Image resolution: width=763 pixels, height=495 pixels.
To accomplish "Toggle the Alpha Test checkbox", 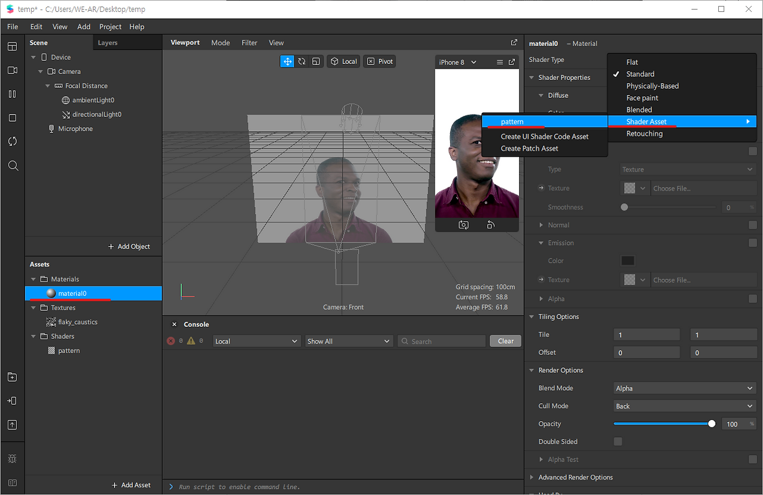I will coord(752,459).
